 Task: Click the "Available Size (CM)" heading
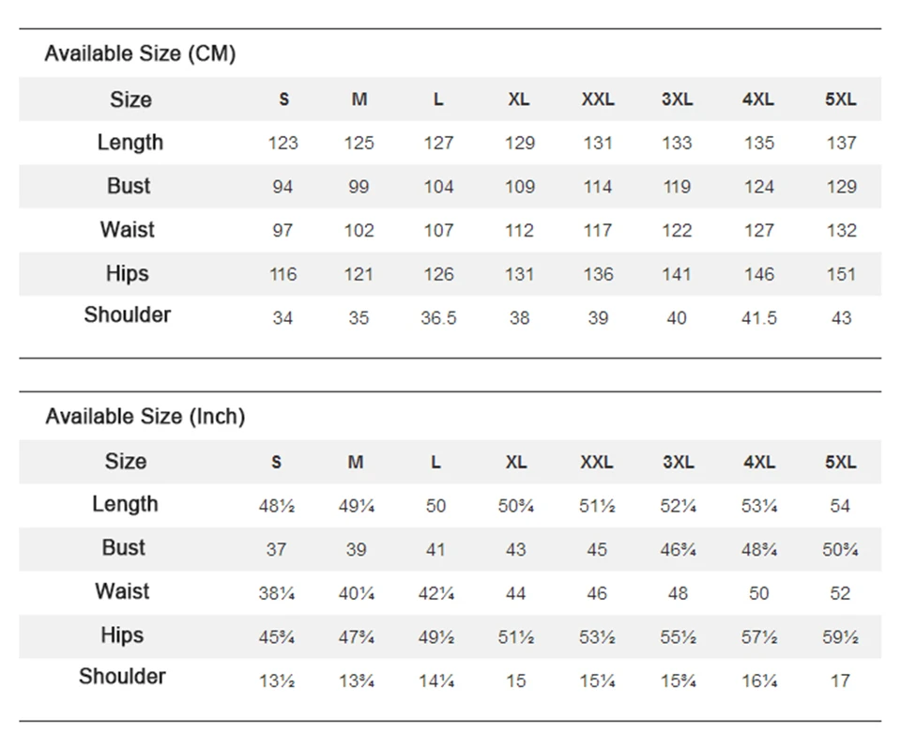pyautogui.click(x=140, y=53)
